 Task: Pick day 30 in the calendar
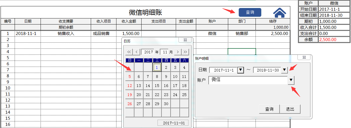pos(166,104)
